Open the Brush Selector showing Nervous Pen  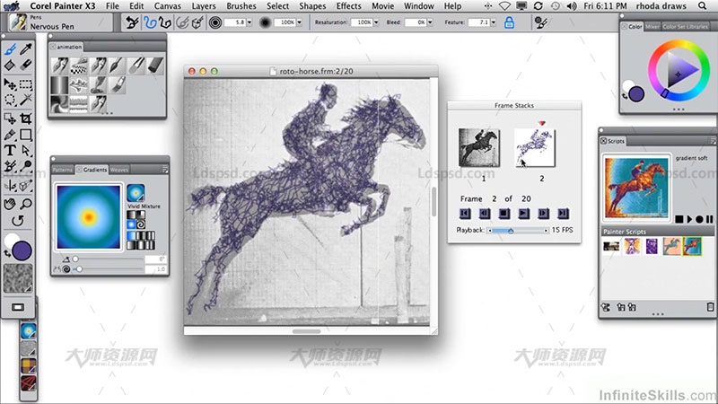(59, 22)
